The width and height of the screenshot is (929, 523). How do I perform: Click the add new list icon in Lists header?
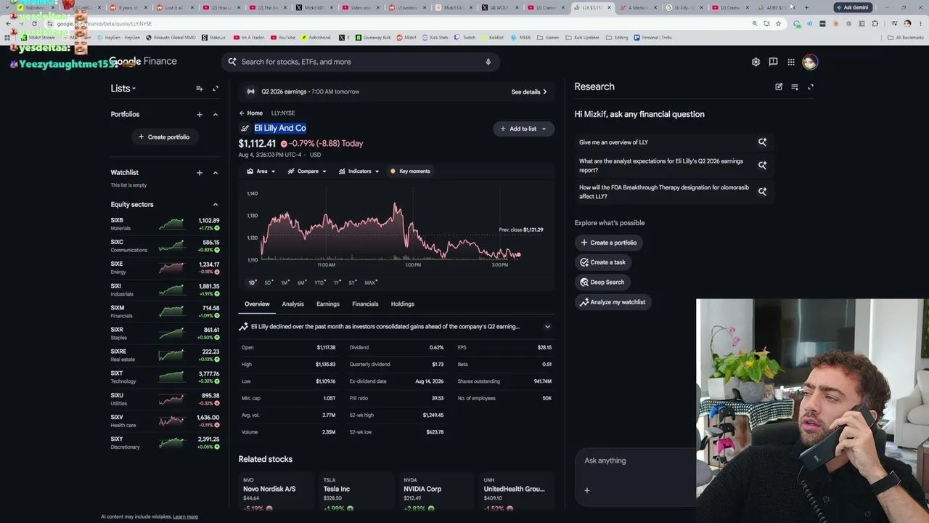[x=200, y=89]
